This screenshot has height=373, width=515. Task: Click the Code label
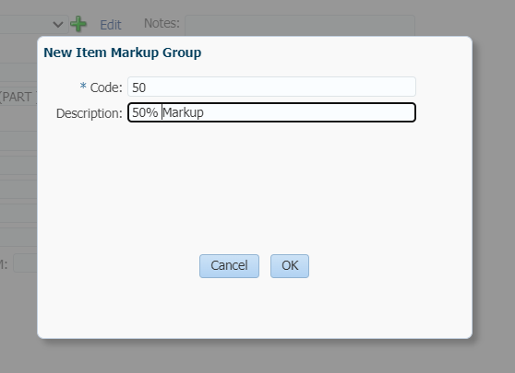(106, 87)
